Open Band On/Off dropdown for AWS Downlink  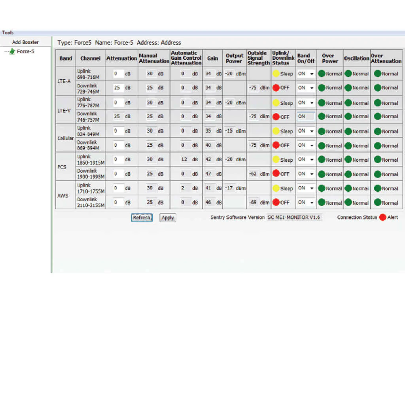click(x=306, y=202)
